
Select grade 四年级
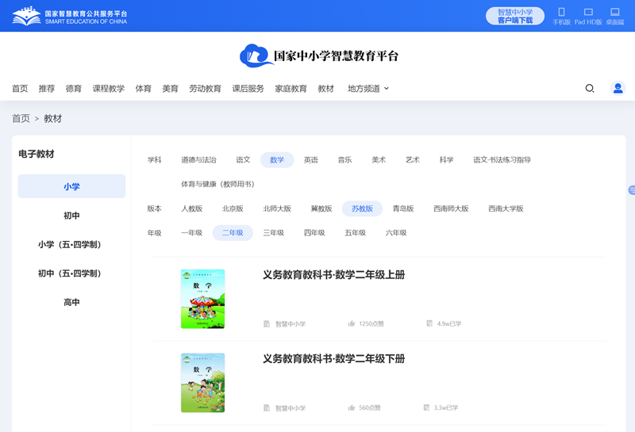click(314, 232)
